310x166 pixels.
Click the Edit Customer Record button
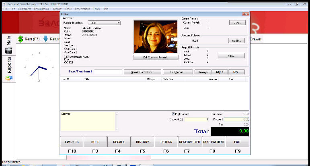pyautogui.click(x=155, y=58)
